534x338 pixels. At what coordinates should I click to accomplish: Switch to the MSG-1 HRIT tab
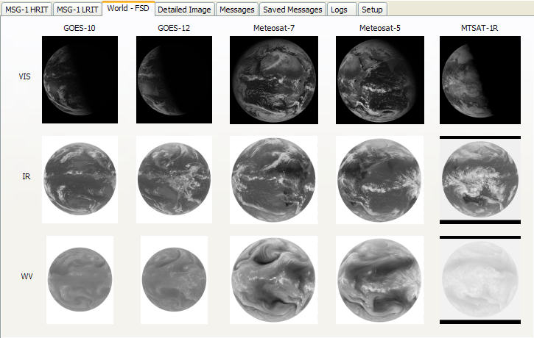coord(27,10)
